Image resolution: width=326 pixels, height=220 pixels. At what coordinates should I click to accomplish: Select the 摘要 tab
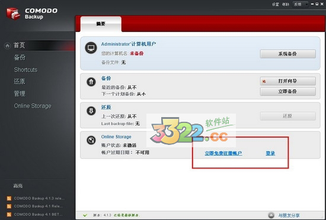click(x=101, y=24)
